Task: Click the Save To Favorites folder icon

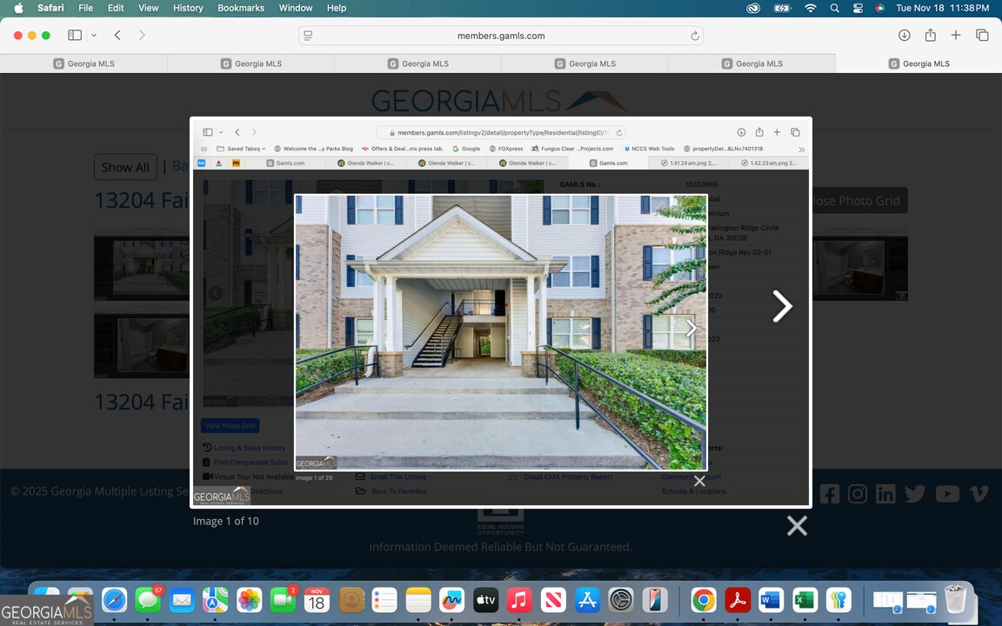Action: coord(360,490)
